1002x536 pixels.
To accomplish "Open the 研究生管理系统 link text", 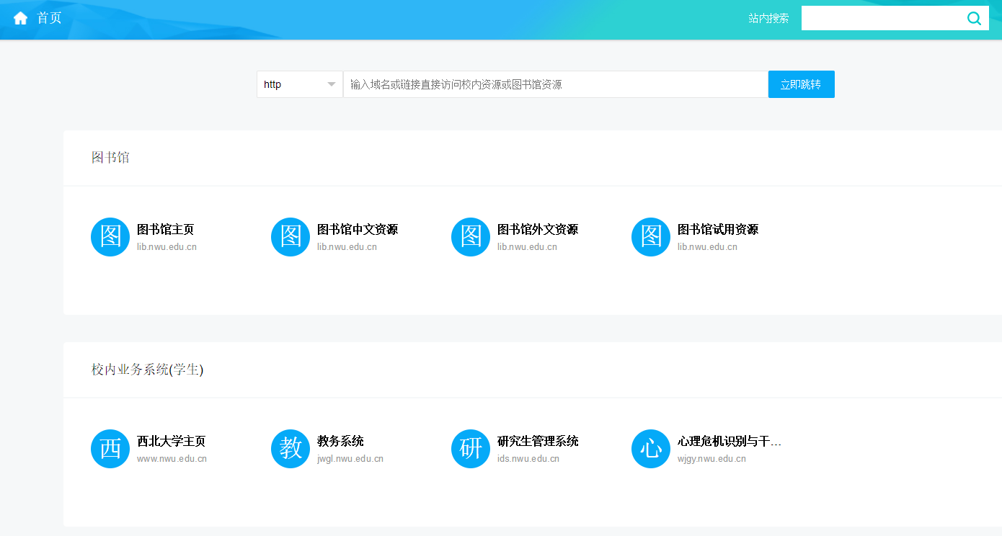I will [x=537, y=441].
